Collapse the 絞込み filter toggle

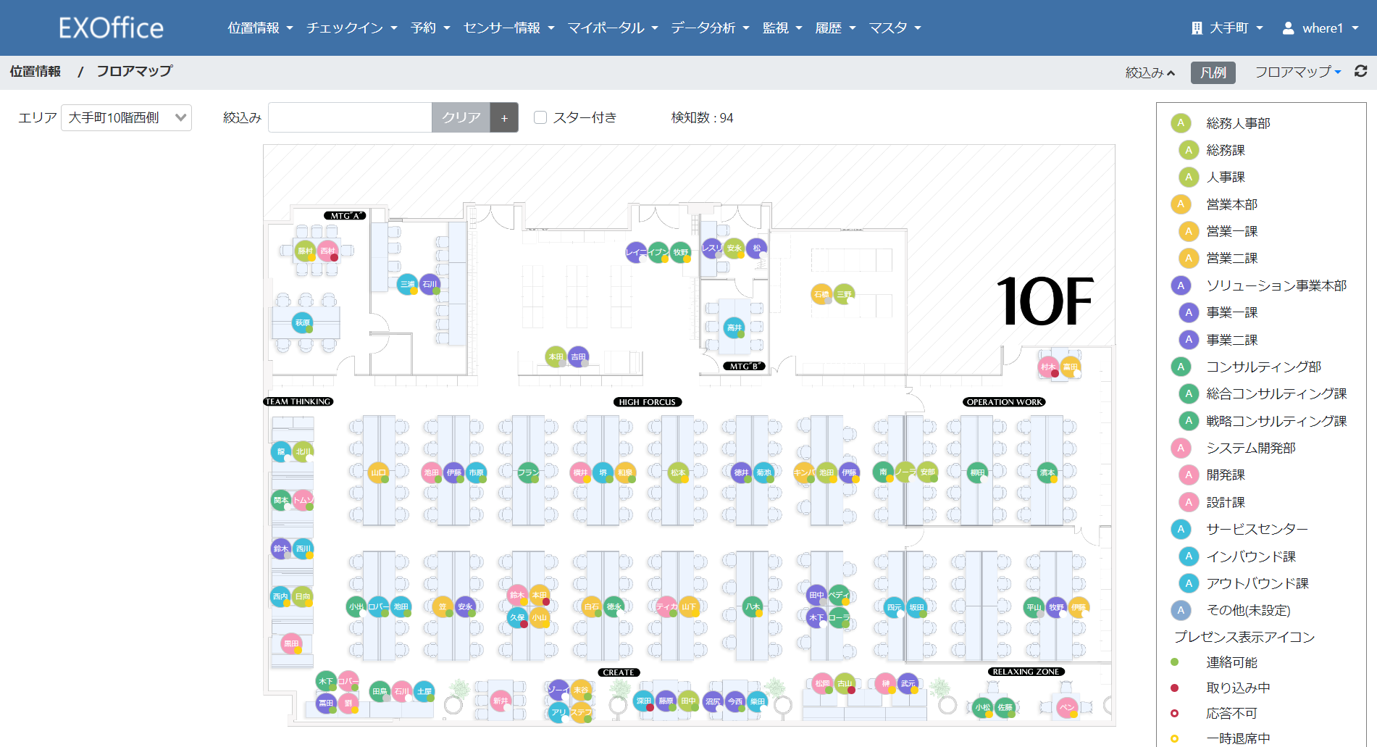tap(1150, 72)
